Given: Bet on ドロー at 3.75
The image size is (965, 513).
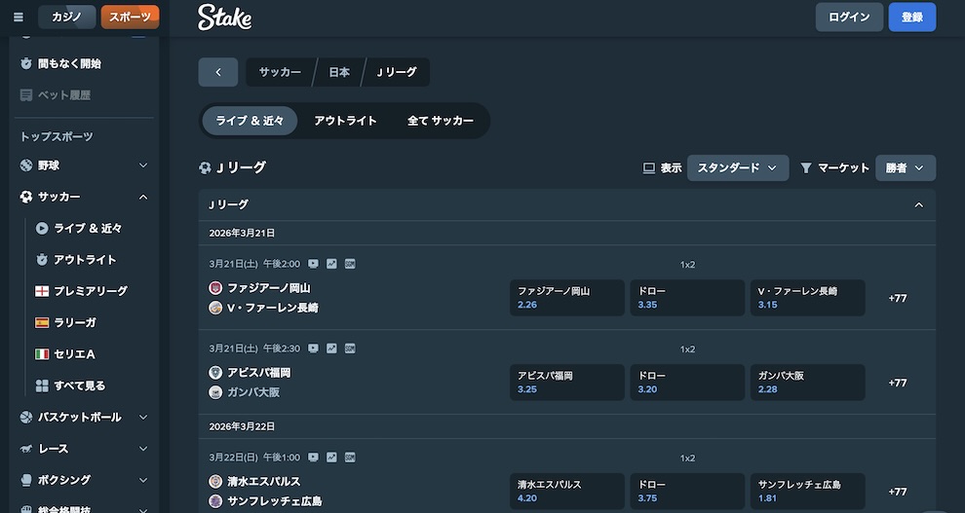Looking at the screenshot, I should pos(687,491).
